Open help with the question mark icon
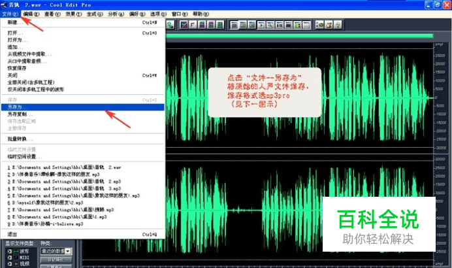The width and height of the screenshot is (452, 268). tap(338, 25)
